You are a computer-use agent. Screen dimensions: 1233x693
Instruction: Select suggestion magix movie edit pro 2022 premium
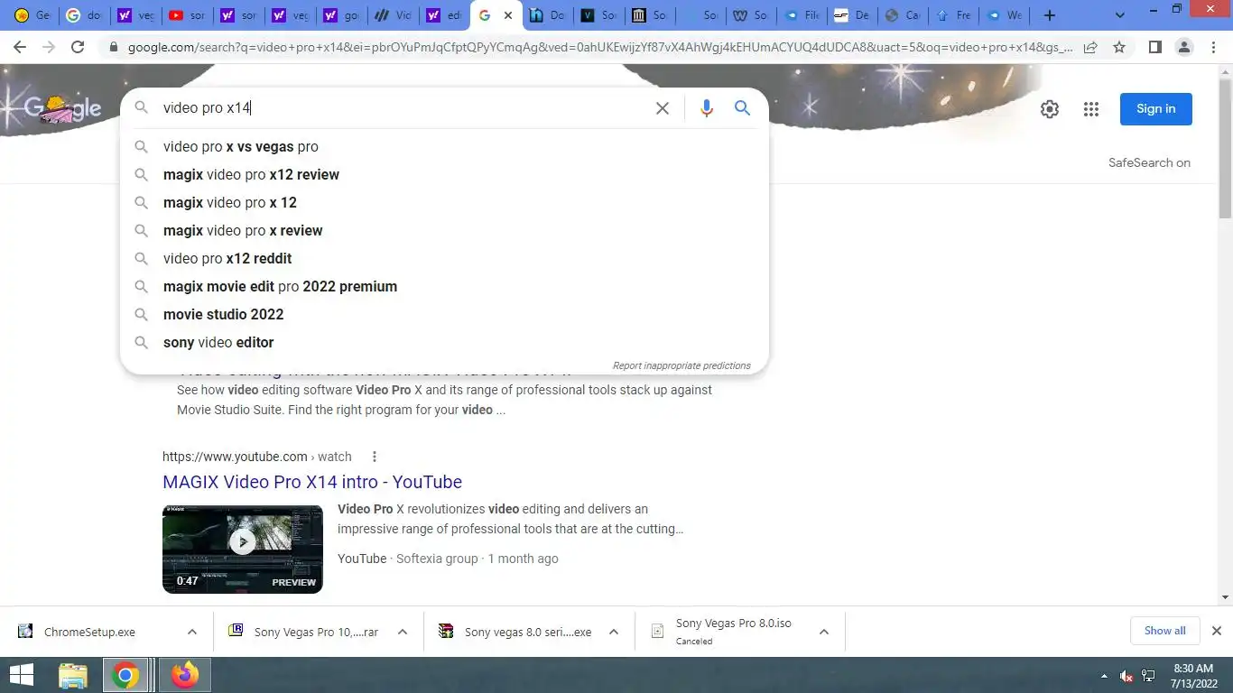444,286
